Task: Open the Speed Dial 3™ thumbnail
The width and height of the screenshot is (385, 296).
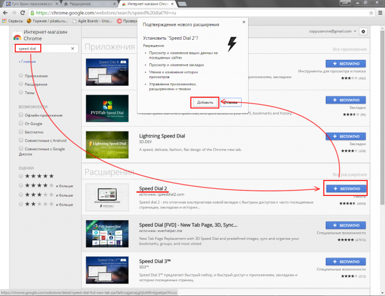Action: pyautogui.click(x=107, y=270)
